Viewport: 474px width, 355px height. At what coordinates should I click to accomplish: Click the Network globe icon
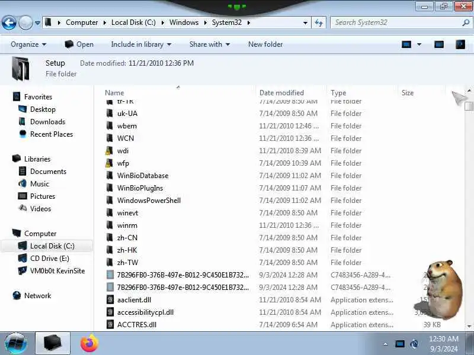pyautogui.click(x=17, y=295)
